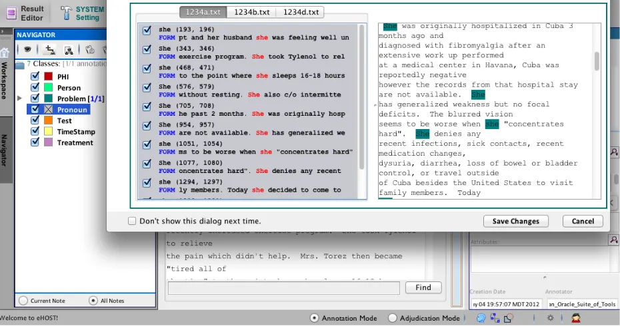Expand the Problem class tree node
This screenshot has width=620, height=326.
pos(19,98)
